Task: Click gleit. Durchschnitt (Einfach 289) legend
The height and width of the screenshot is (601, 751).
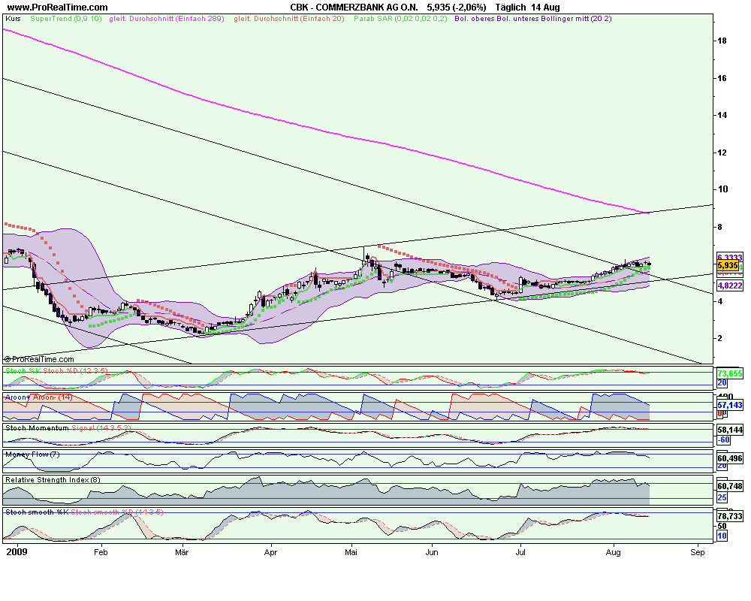Action: [167, 19]
